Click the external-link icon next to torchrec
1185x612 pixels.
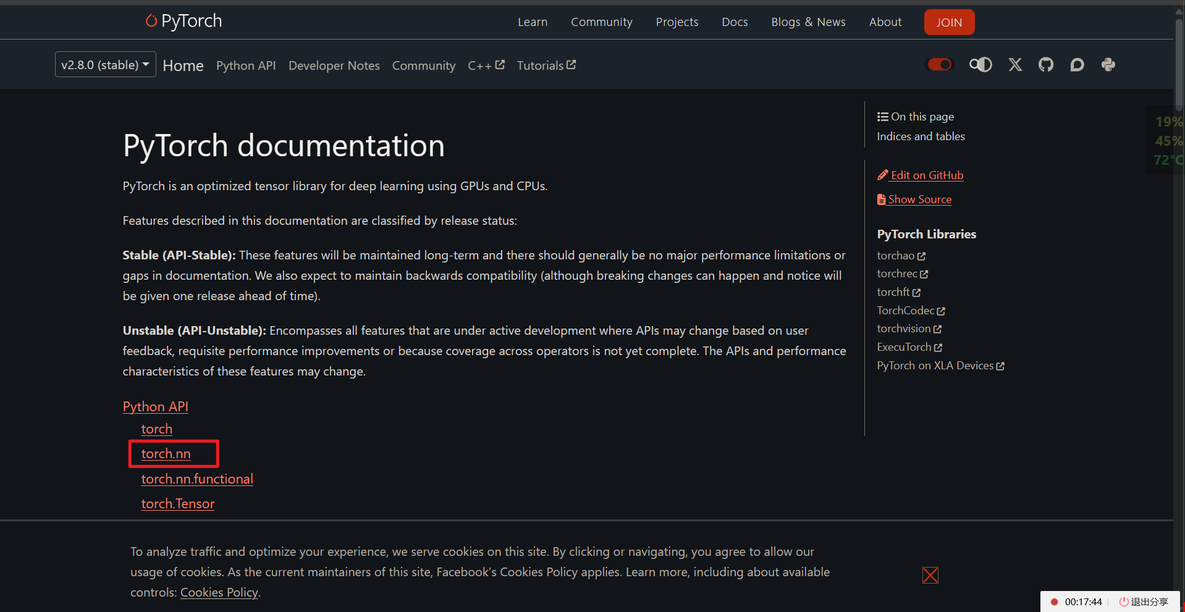click(x=924, y=274)
